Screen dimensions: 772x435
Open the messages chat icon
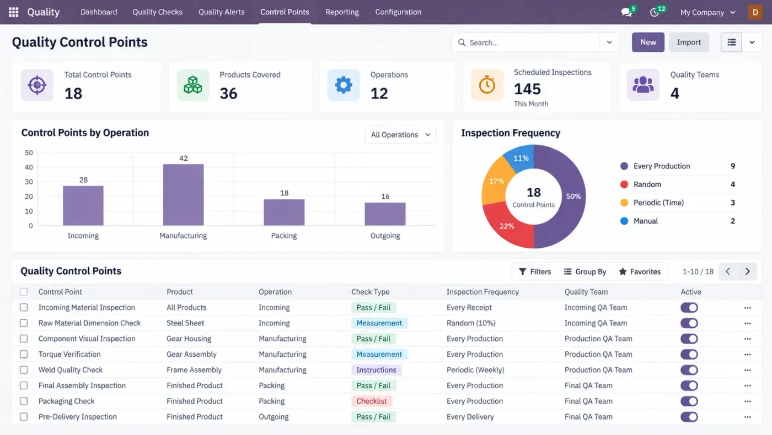pyautogui.click(x=626, y=12)
